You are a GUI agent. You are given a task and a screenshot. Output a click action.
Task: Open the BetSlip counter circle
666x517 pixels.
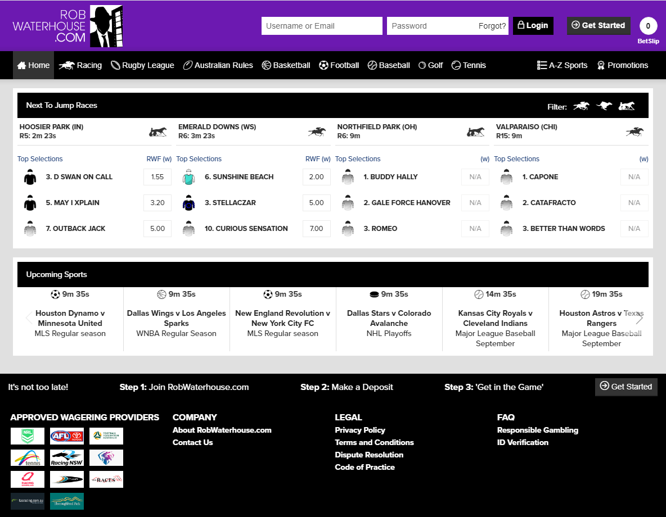point(648,26)
